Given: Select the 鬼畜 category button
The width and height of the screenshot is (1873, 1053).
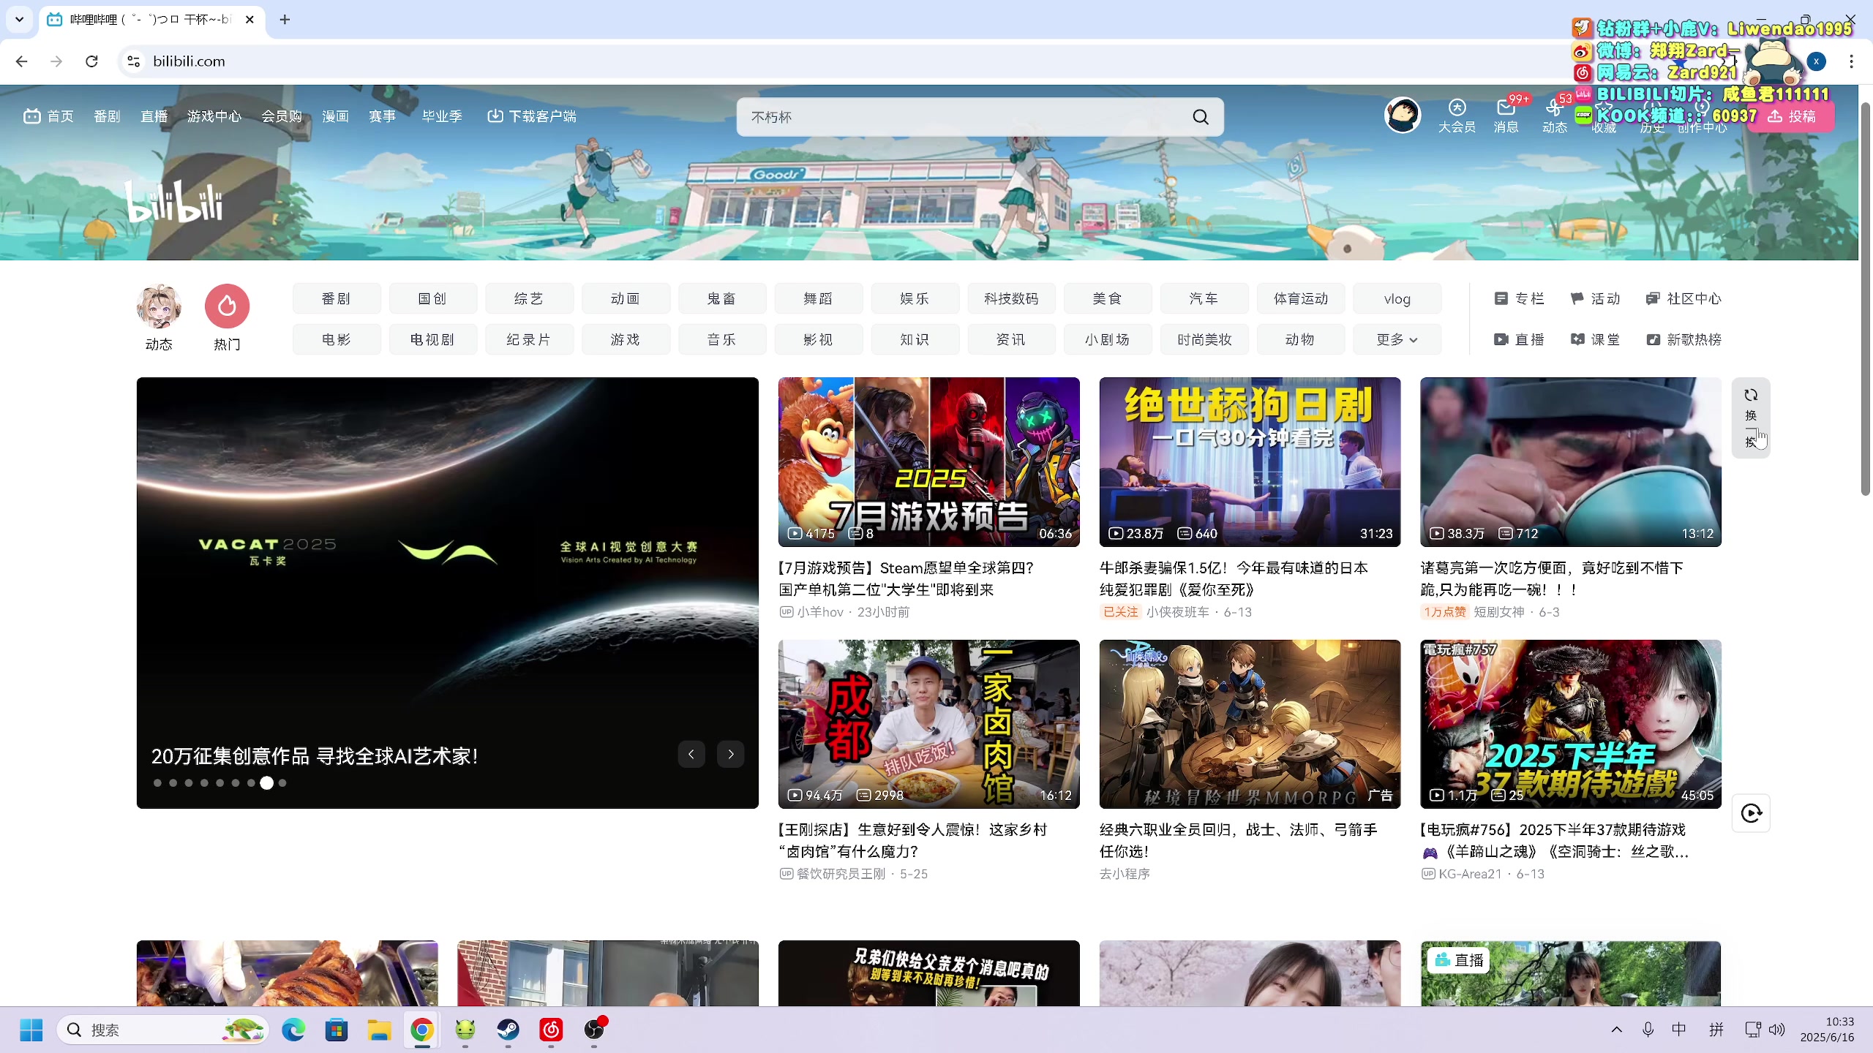Looking at the screenshot, I should (x=721, y=298).
